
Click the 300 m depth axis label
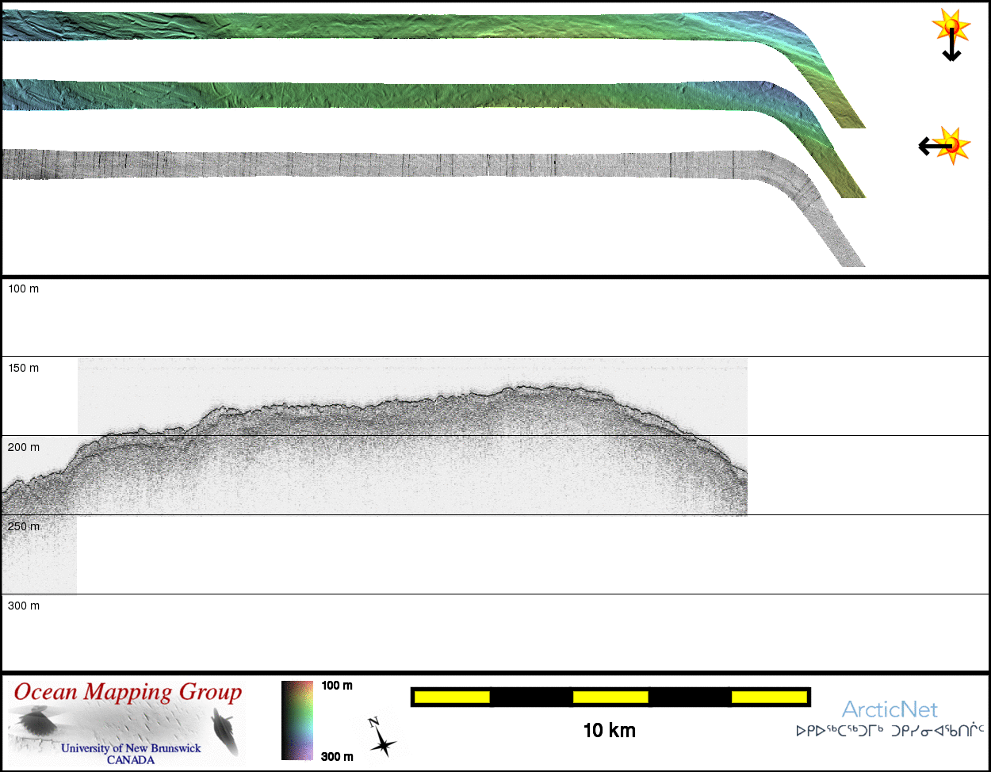pyautogui.click(x=24, y=606)
